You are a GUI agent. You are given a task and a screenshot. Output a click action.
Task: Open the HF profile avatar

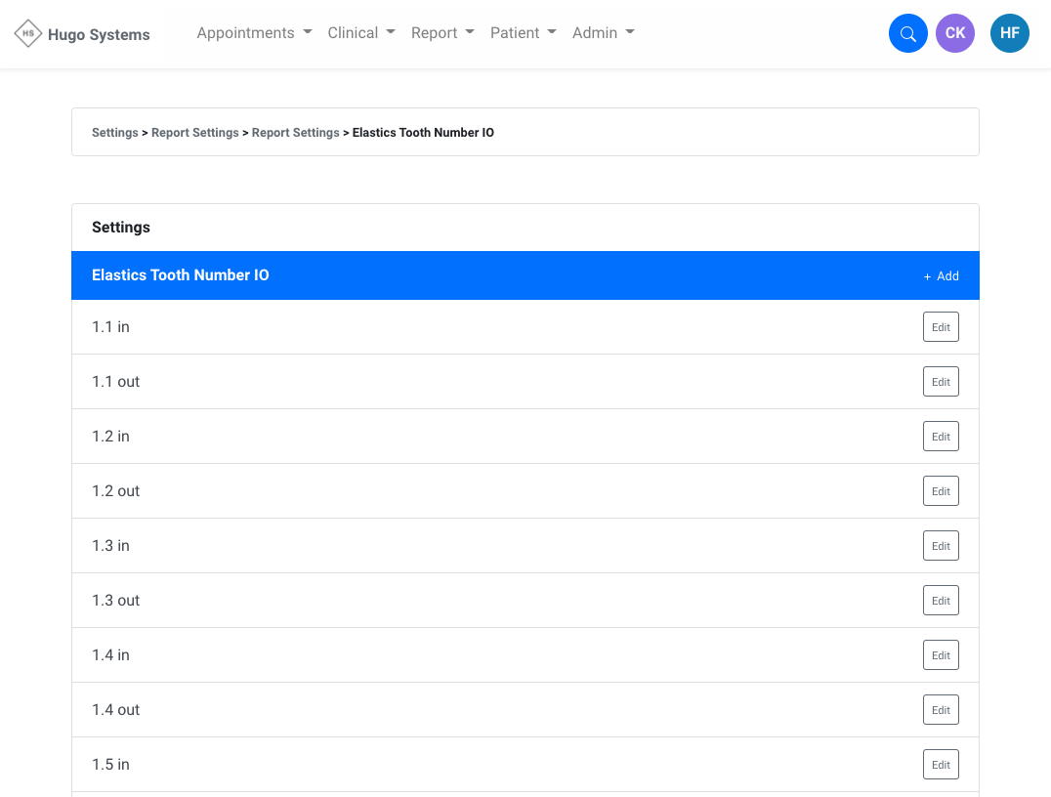pyautogui.click(x=1009, y=34)
